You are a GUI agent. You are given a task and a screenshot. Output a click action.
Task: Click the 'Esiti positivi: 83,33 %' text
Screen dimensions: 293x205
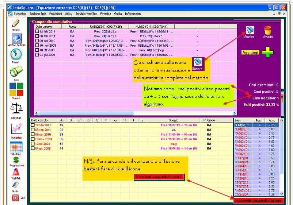coord(261,105)
